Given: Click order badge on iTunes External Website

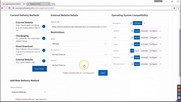Looking at the screenshot, I should click(44, 26).
